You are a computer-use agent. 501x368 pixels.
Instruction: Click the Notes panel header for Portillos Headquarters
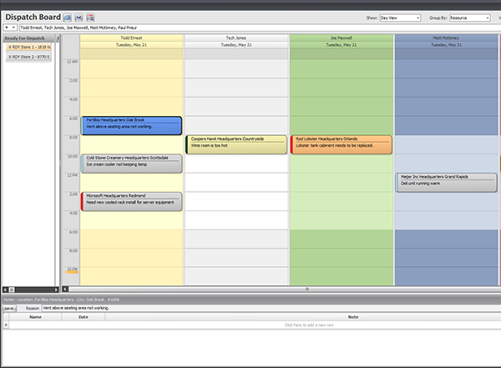[x=252, y=300]
